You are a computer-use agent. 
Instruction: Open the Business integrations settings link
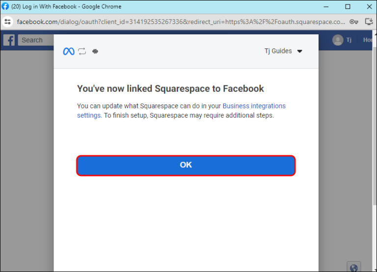pyautogui.click(x=254, y=105)
